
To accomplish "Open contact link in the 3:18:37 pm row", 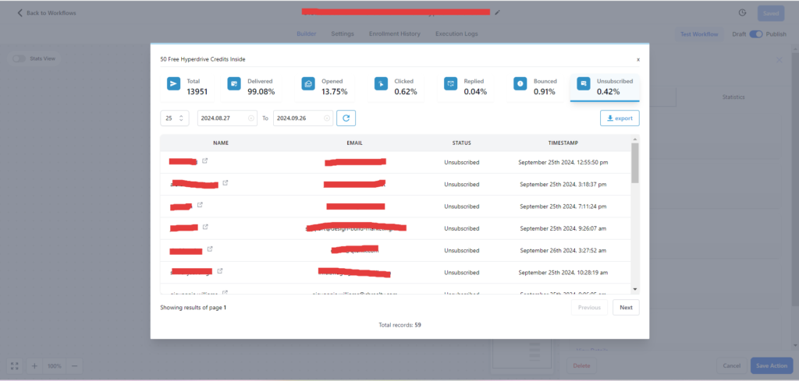I will pyautogui.click(x=225, y=182).
